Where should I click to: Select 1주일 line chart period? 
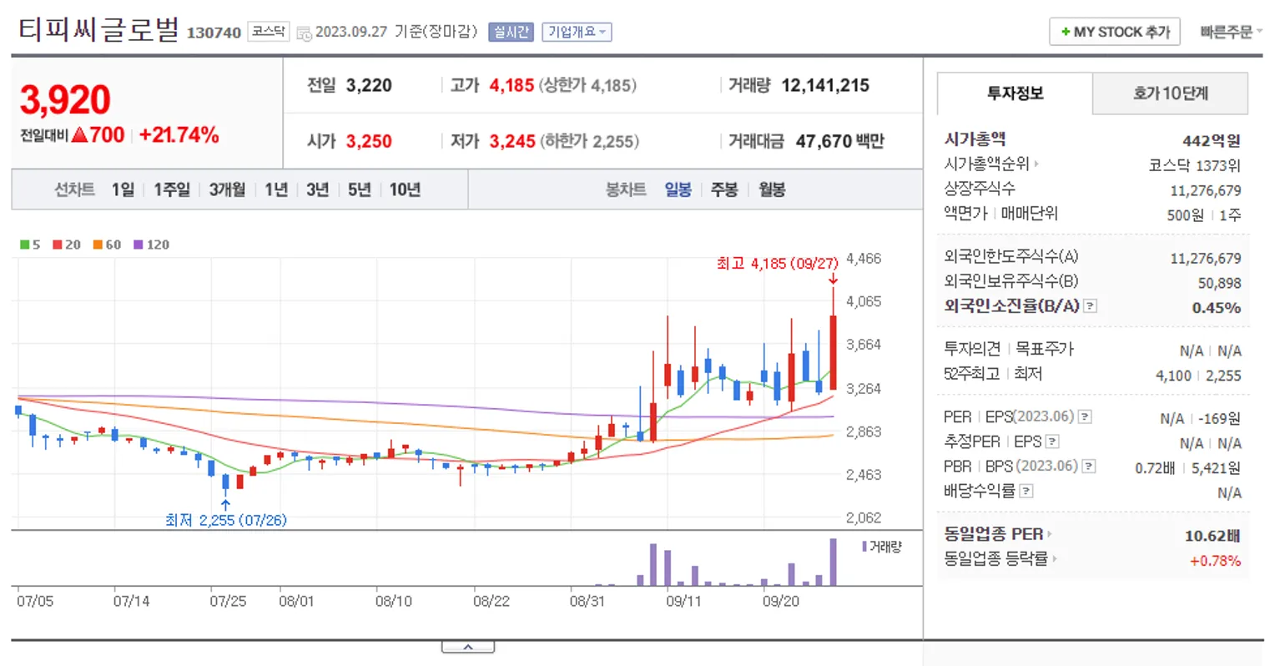tap(172, 189)
